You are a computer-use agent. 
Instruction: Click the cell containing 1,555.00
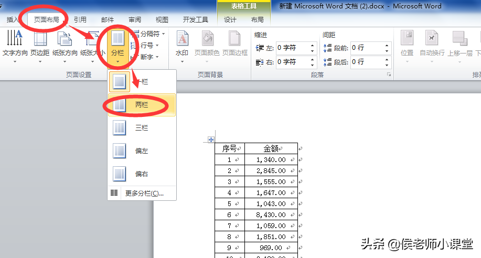click(271, 181)
